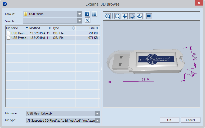The width and height of the screenshot is (205, 128).
Task: Activate the free 3D rotate tool
Action: tap(132, 16)
